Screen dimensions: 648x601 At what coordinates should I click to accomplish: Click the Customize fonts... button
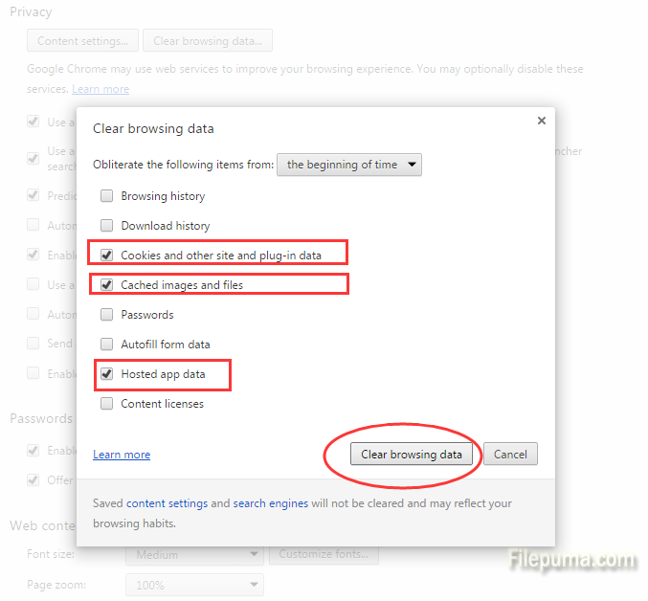pos(324,554)
